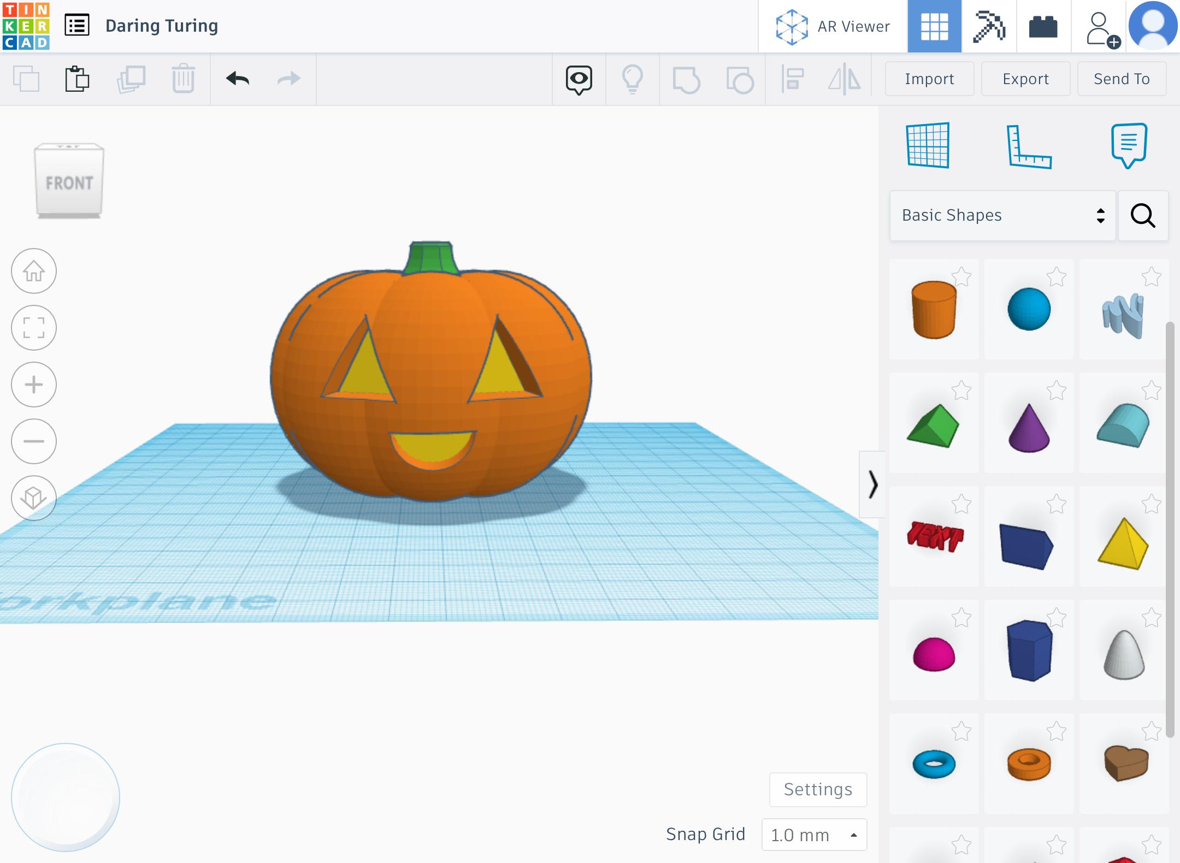Zoom out with the minus button
The image size is (1180, 863).
[34, 441]
